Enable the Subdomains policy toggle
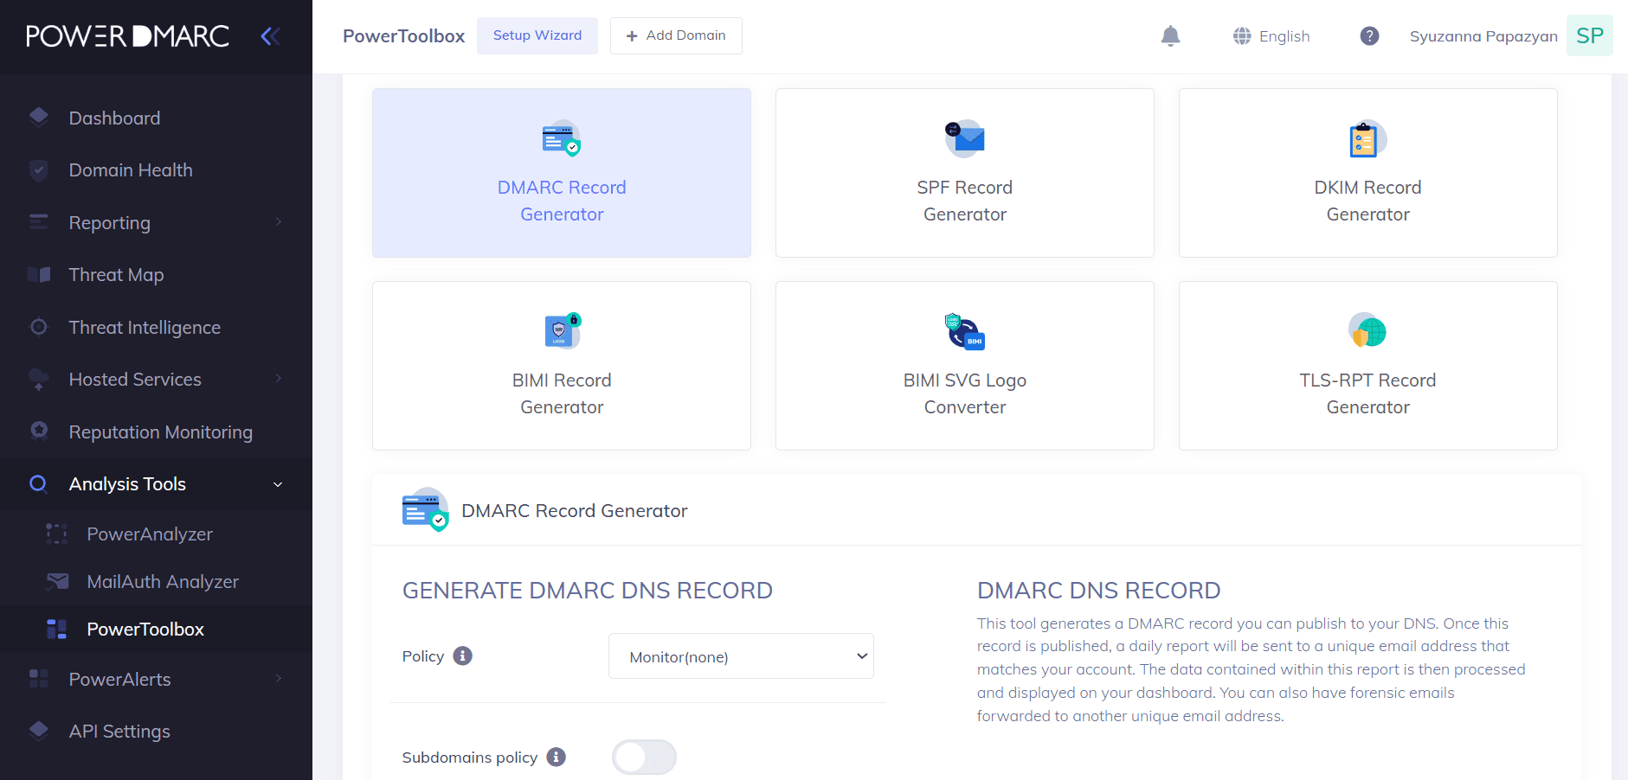Screen dimensions: 1628x780 pyautogui.click(x=644, y=757)
